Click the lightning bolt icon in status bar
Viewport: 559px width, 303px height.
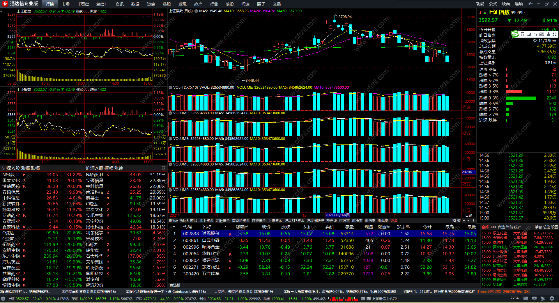[552, 298]
